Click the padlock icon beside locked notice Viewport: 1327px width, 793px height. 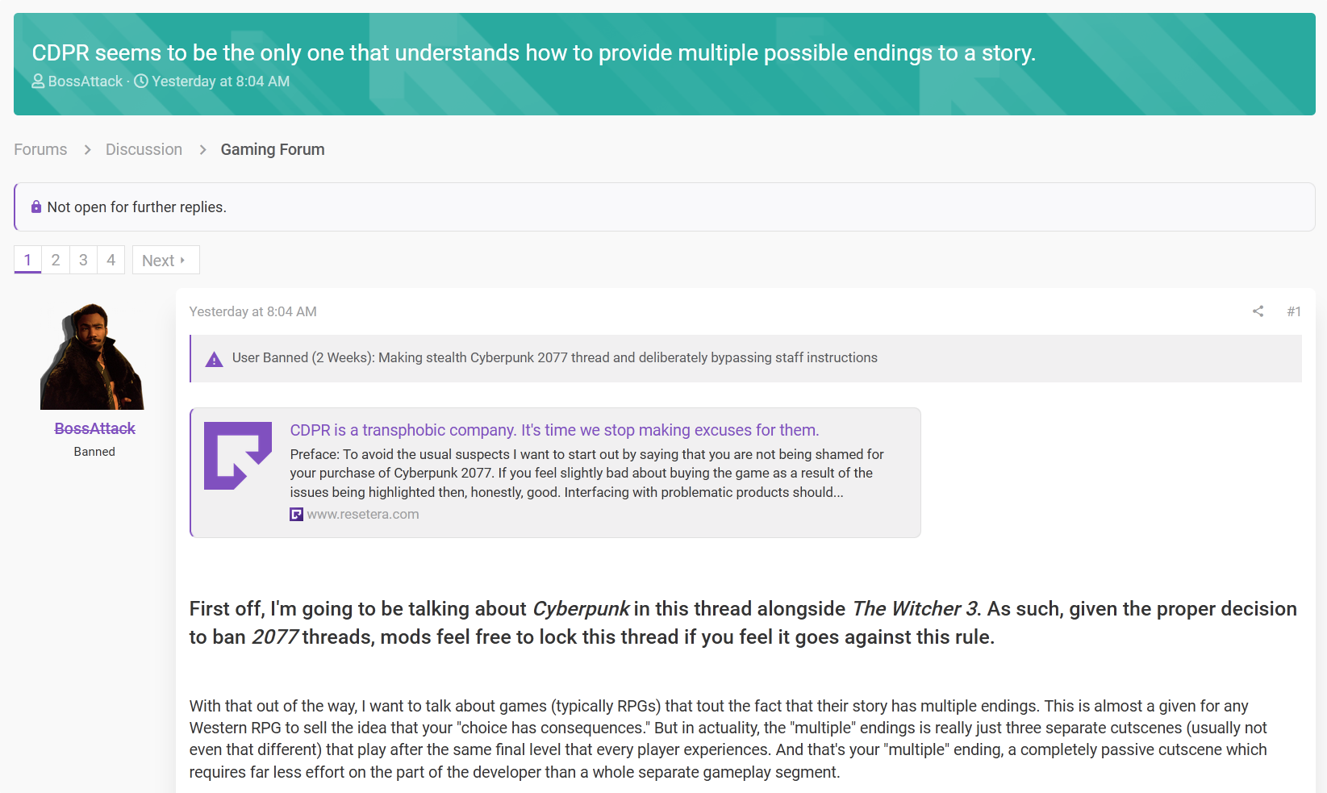click(x=36, y=207)
